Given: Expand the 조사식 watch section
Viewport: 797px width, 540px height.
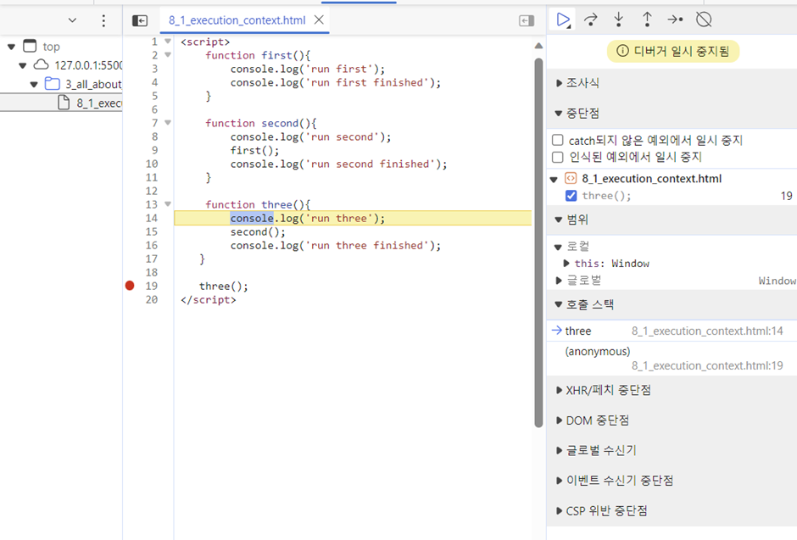Looking at the screenshot, I should click(559, 83).
